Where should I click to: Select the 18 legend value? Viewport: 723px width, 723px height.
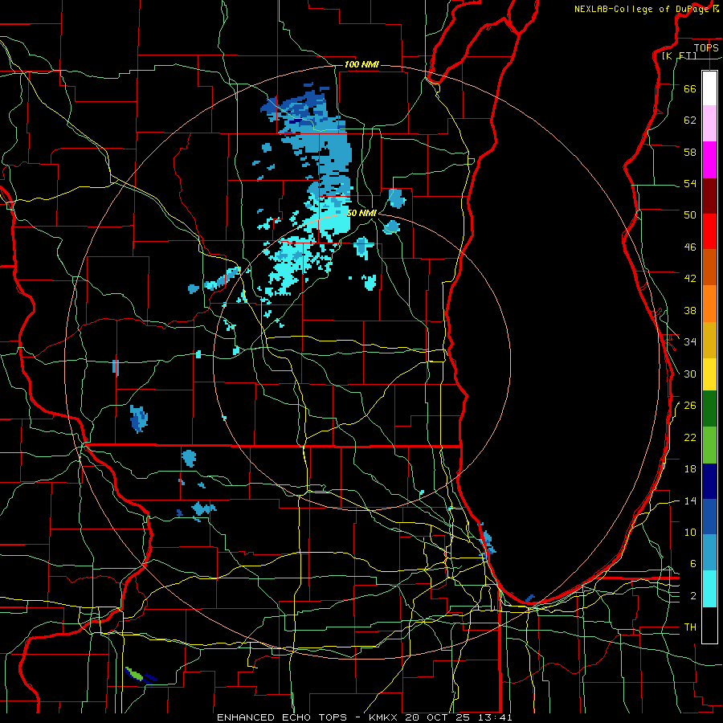(x=690, y=469)
